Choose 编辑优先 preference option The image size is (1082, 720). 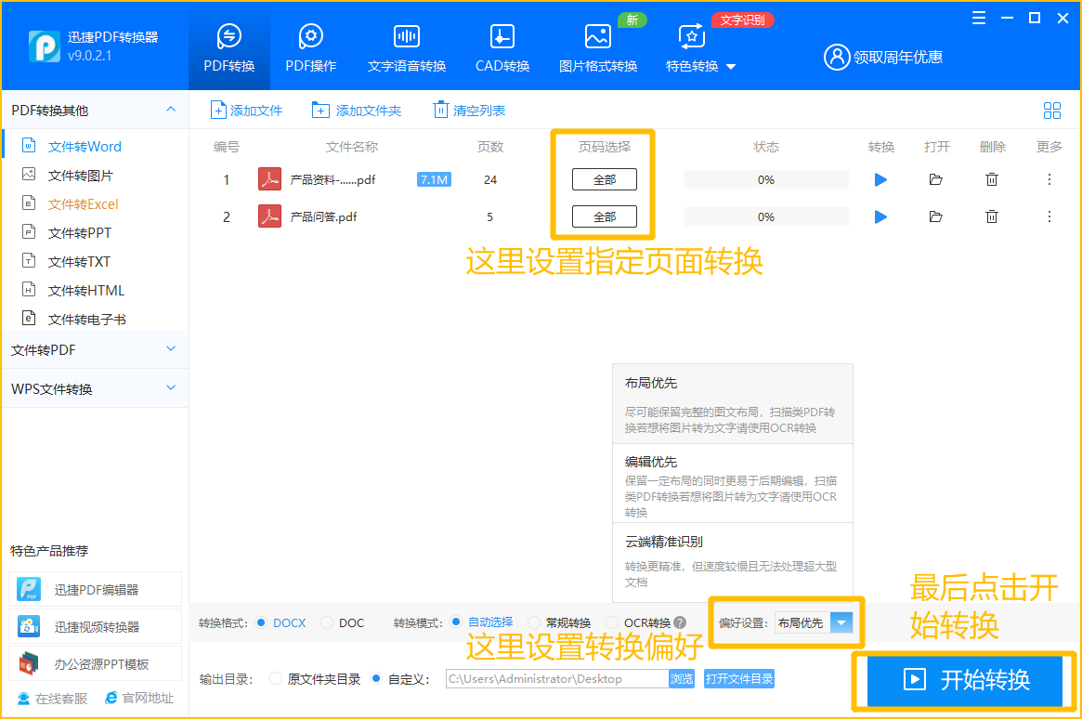(732, 483)
